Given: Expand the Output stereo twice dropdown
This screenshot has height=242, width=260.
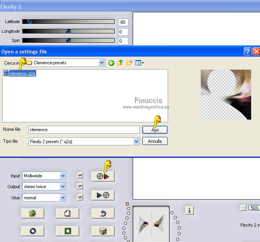Looking at the screenshot, I should pos(63,187).
